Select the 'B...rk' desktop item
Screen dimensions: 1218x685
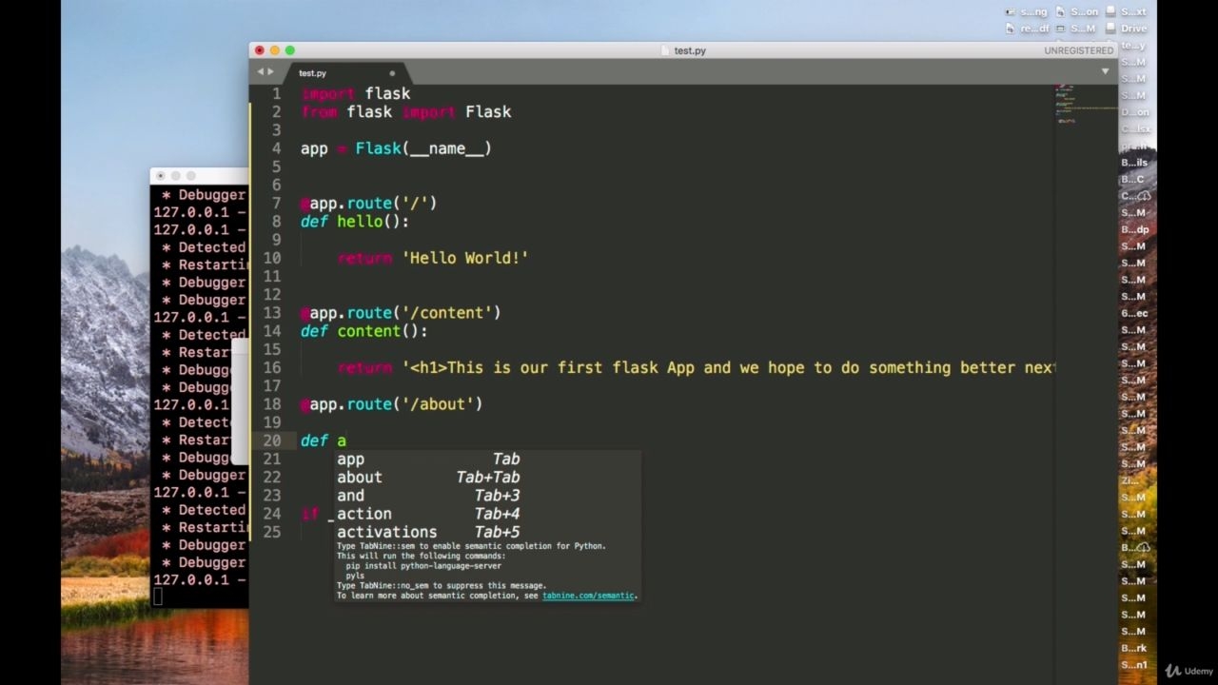point(1133,648)
